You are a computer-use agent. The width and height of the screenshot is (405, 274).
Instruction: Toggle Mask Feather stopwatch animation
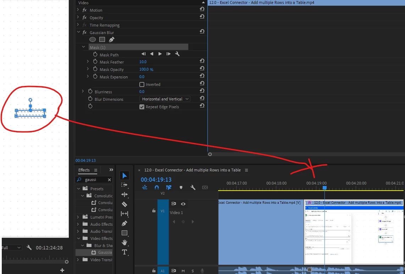click(x=95, y=62)
